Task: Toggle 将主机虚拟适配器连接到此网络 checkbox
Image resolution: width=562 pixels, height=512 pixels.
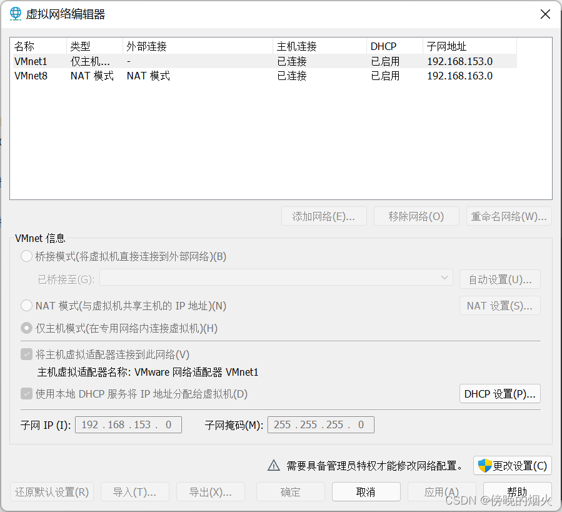Action: click(x=26, y=354)
